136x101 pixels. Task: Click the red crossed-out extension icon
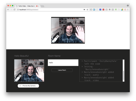pos(125,9)
